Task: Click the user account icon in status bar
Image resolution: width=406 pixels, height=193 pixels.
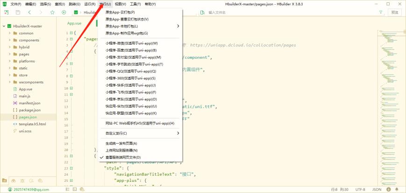Action: (x=10, y=189)
